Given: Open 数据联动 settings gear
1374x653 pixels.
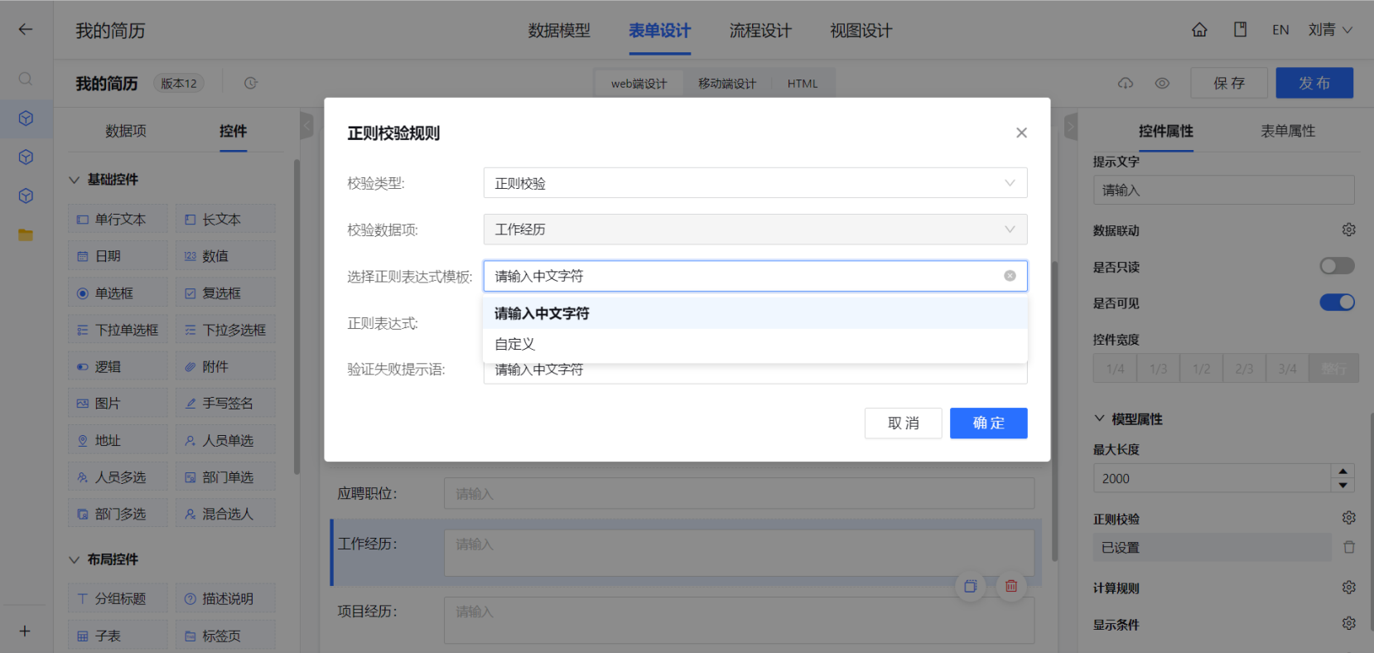Looking at the screenshot, I should [1348, 230].
